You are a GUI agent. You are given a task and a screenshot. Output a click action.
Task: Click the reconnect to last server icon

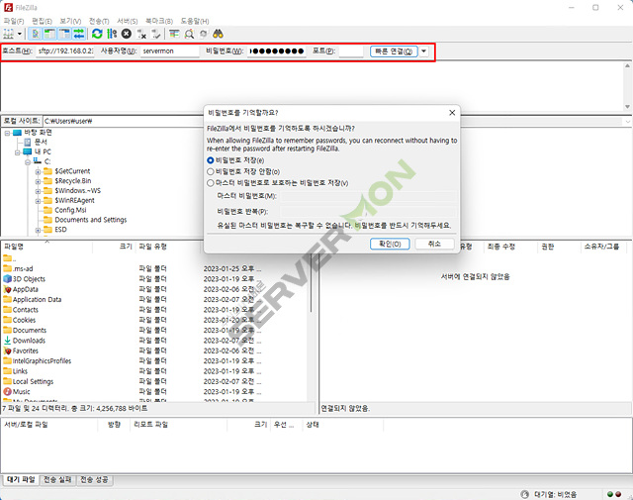point(156,34)
